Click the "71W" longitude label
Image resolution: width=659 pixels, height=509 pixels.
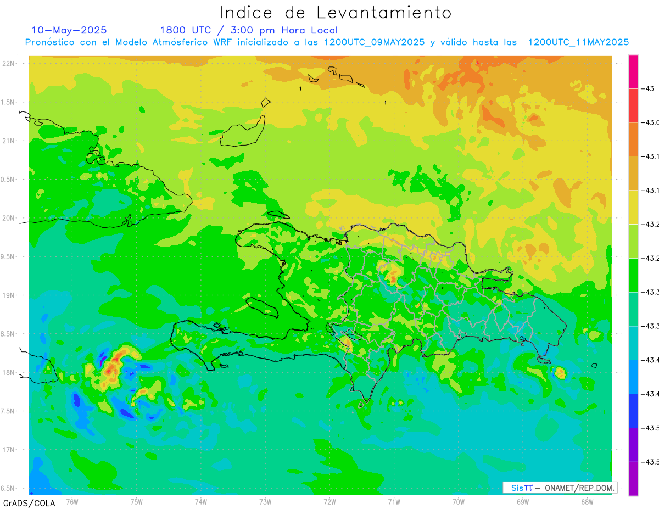394,502
